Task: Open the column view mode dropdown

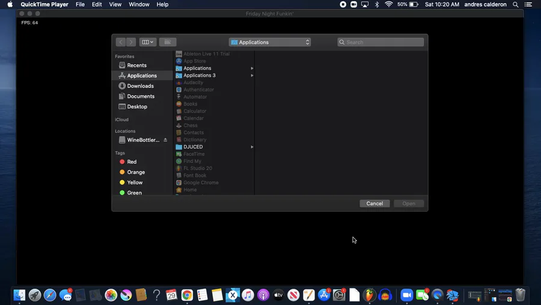Action: [148, 42]
